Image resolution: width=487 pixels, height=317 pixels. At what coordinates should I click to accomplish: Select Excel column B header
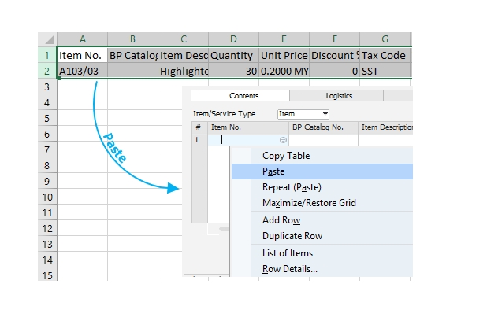[132, 39]
